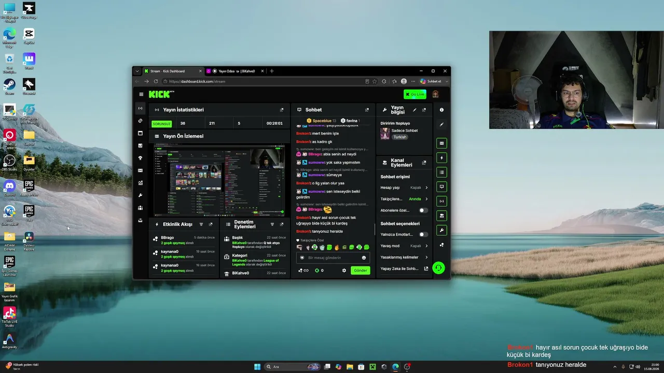Click the green Go Live button

tap(415, 94)
